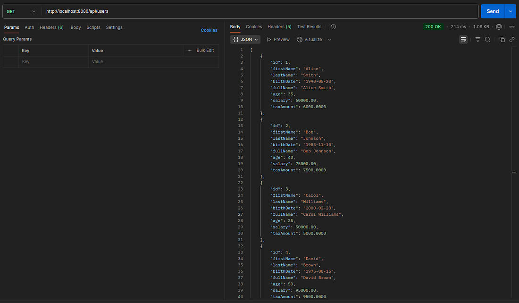Open the Scripts tab of the request
Screen dimensions: 519x303
click(93, 27)
